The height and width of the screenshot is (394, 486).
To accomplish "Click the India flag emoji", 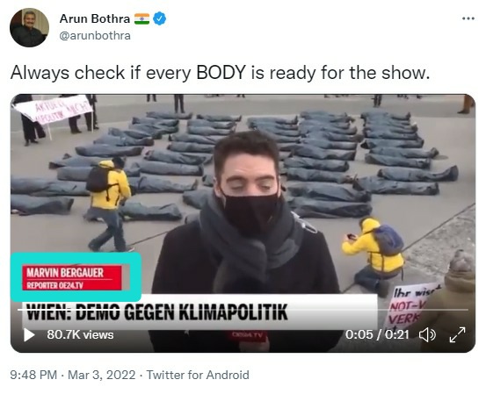I will tap(142, 19).
